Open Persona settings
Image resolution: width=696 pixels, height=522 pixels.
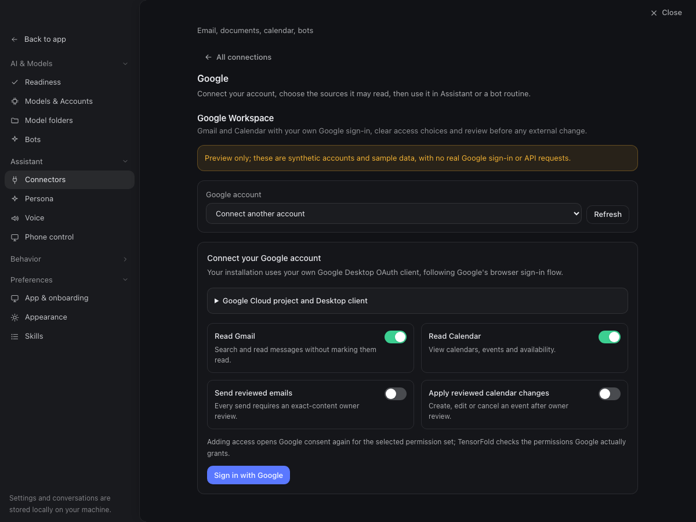coord(70,199)
